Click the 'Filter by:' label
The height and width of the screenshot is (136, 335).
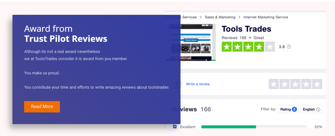pos(268,109)
